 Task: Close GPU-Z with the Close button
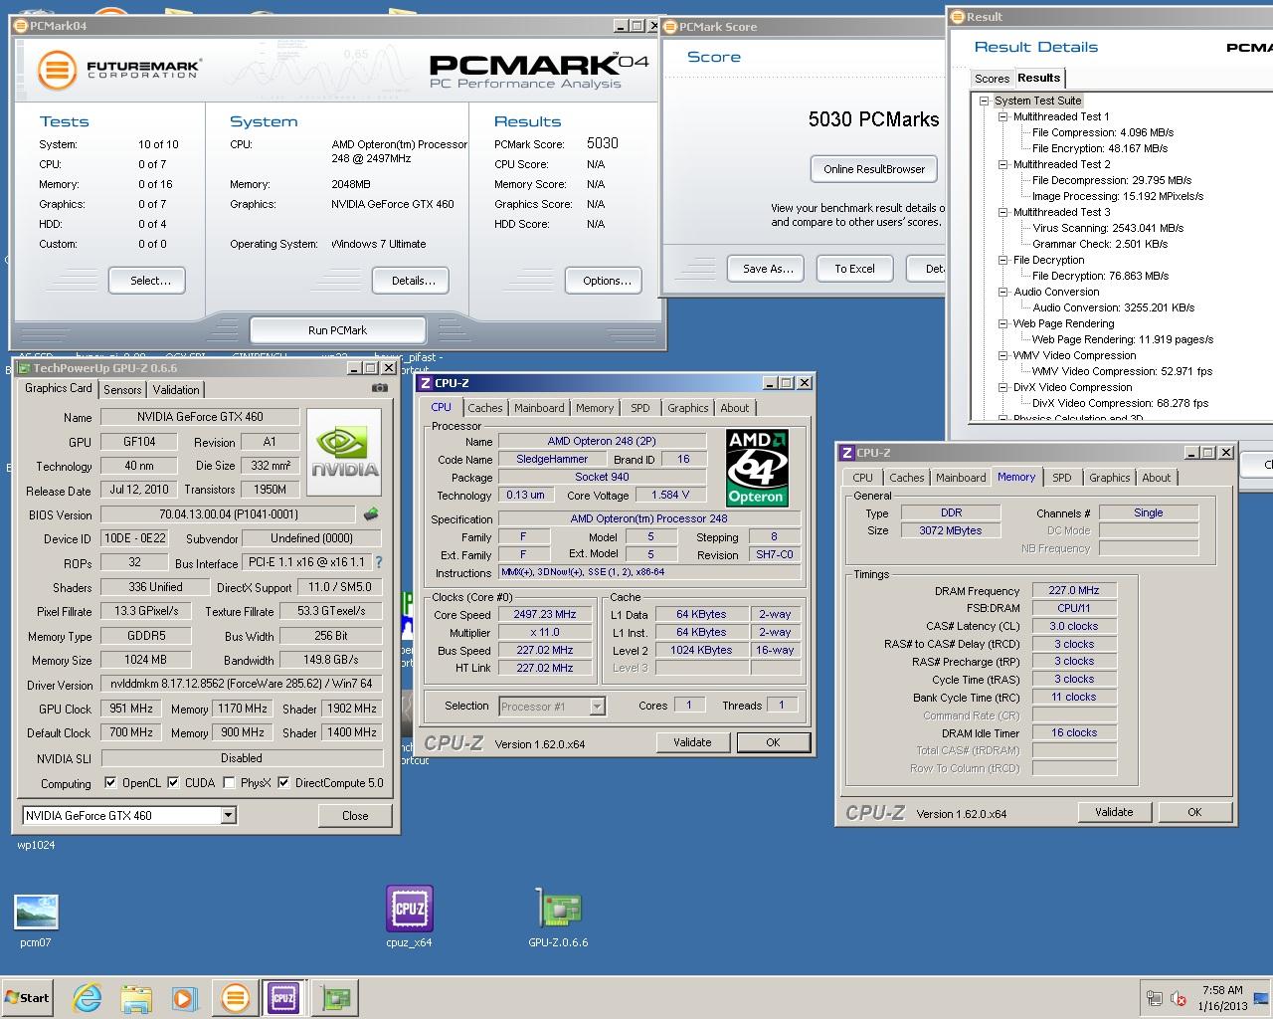355,816
